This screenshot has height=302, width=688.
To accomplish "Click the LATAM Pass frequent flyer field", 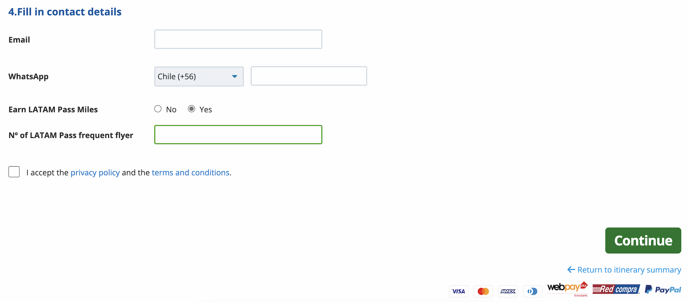I will click(x=238, y=135).
